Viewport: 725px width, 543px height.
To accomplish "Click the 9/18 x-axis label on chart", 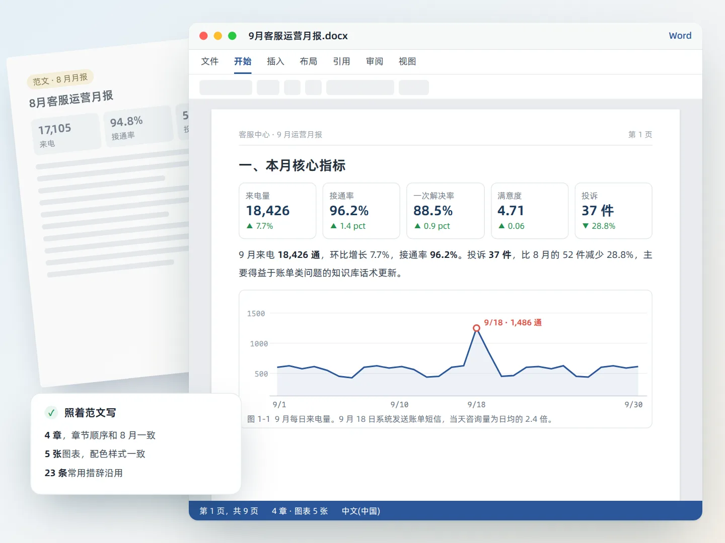I will click(476, 405).
